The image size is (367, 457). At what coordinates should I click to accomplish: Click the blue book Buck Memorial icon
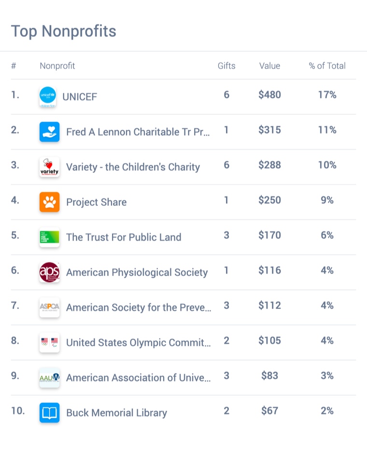tap(49, 412)
